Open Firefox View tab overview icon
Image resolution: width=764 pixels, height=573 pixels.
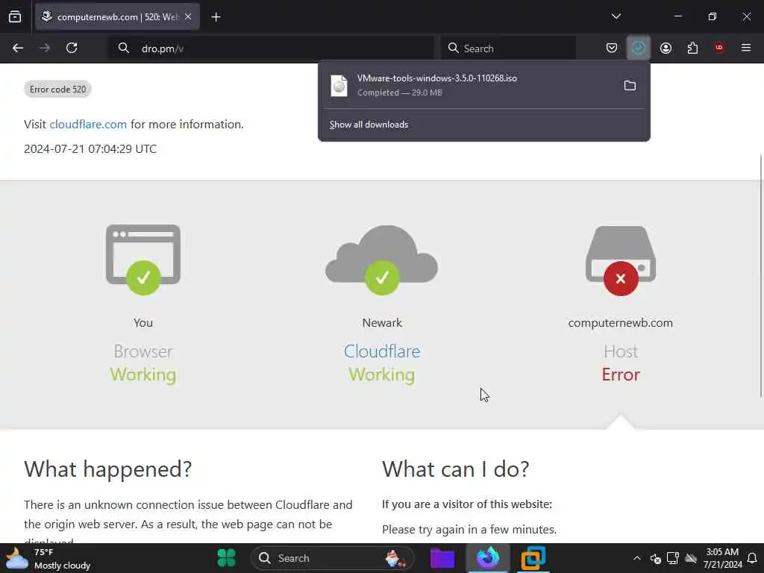pyautogui.click(x=15, y=16)
